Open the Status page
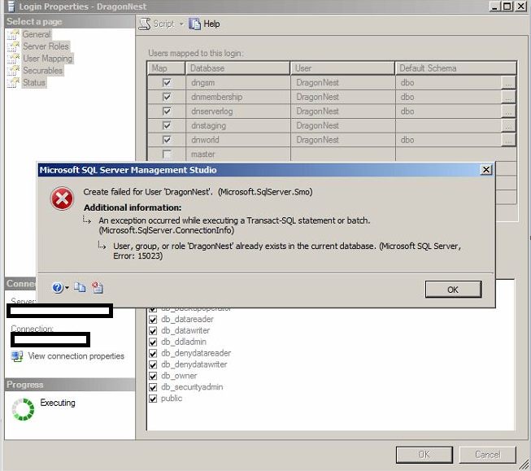Image resolution: width=531 pixels, height=471 pixels. [x=34, y=82]
